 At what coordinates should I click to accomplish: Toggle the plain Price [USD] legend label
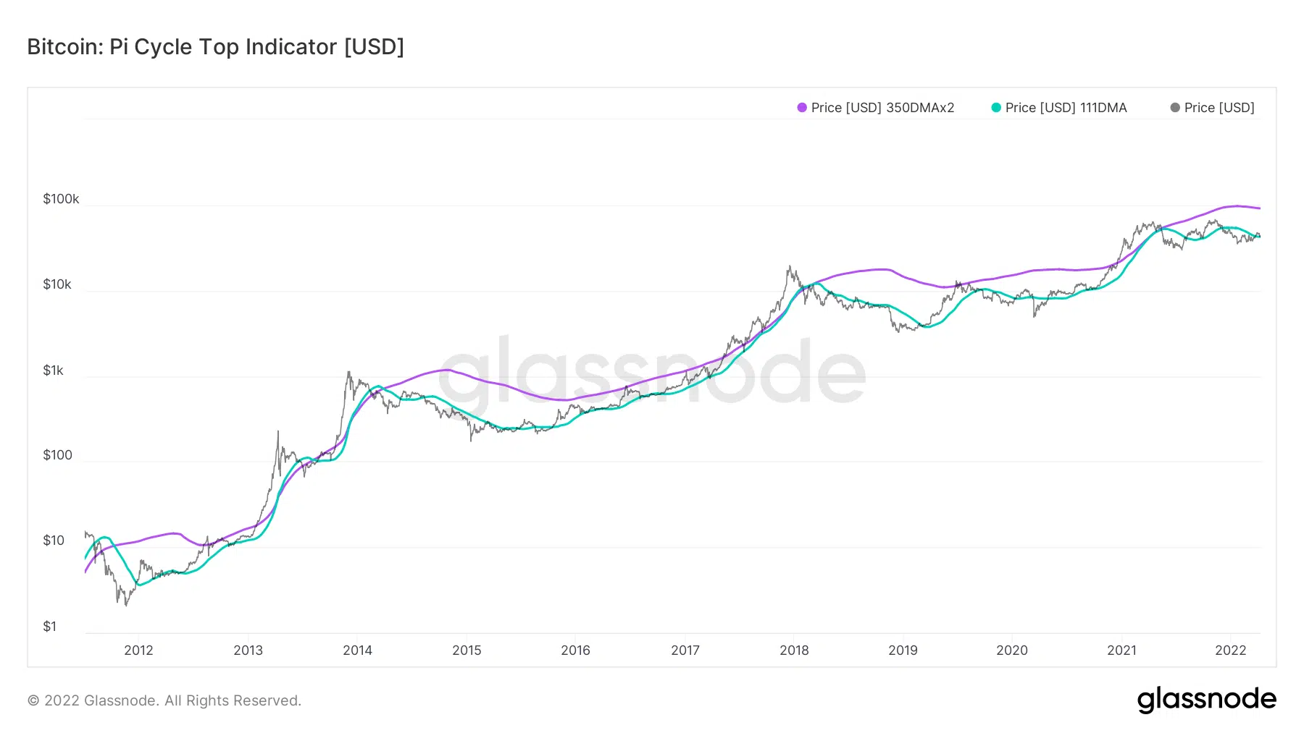tap(1219, 108)
